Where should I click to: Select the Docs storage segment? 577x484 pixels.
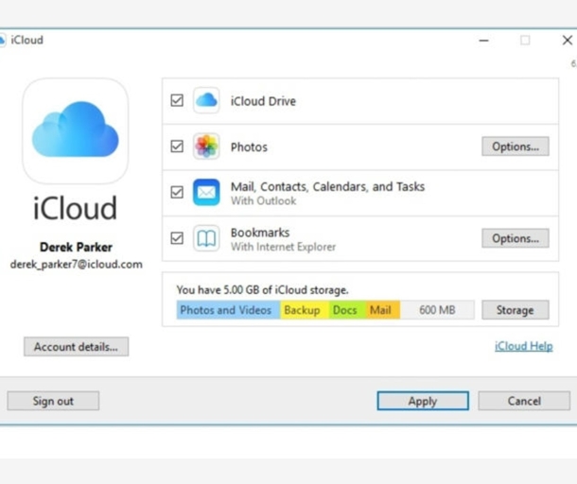coord(347,310)
